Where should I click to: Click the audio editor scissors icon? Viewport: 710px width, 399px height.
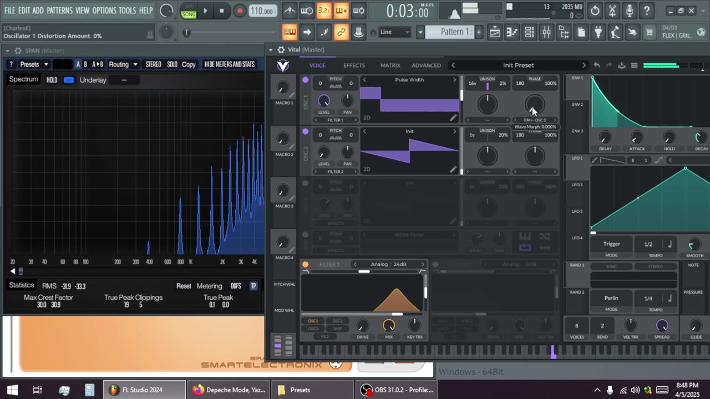pos(612,11)
